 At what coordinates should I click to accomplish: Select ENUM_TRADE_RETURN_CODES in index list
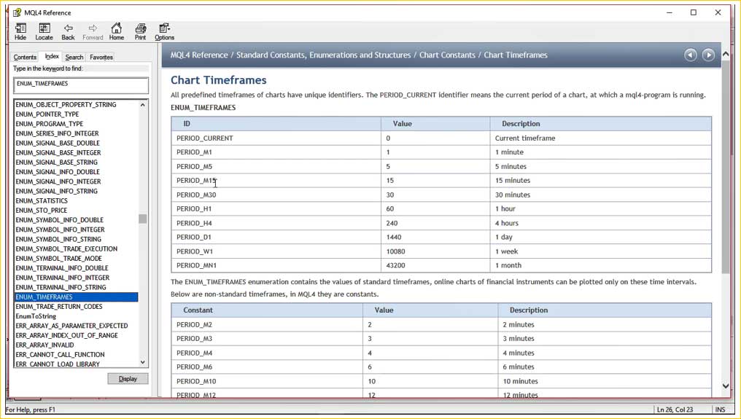59,306
